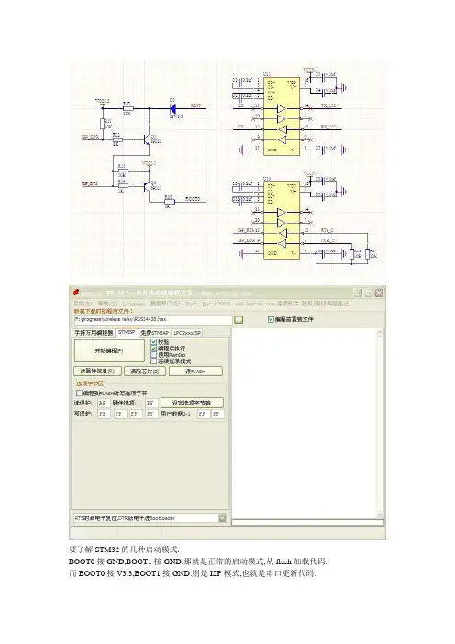The width and height of the screenshot is (455, 644).
Task: Click the 设定选项字节等 button
Action: [x=192, y=403]
